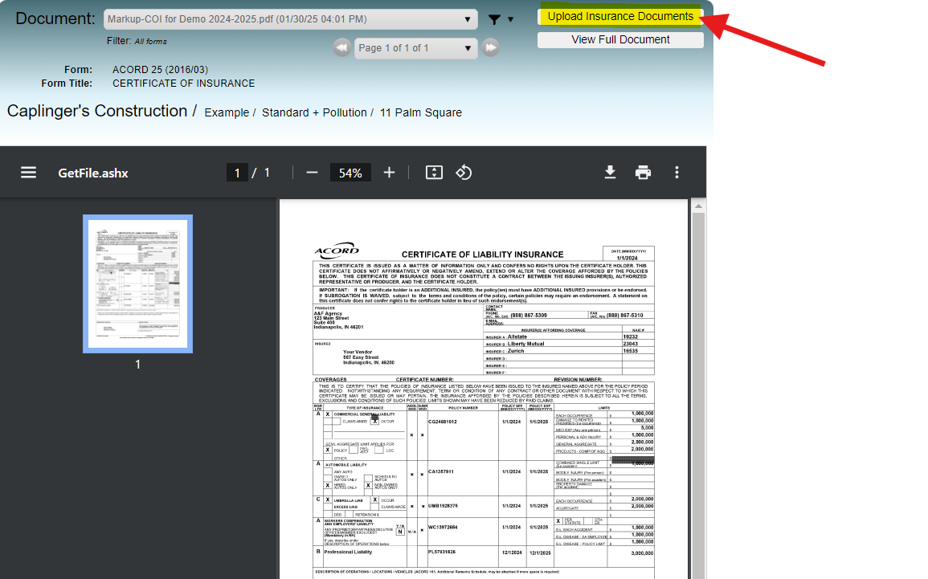Zoom out of the document

(312, 172)
